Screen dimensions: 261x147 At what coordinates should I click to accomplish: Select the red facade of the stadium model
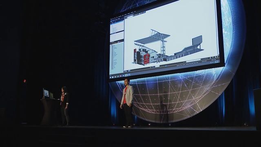[146, 59]
